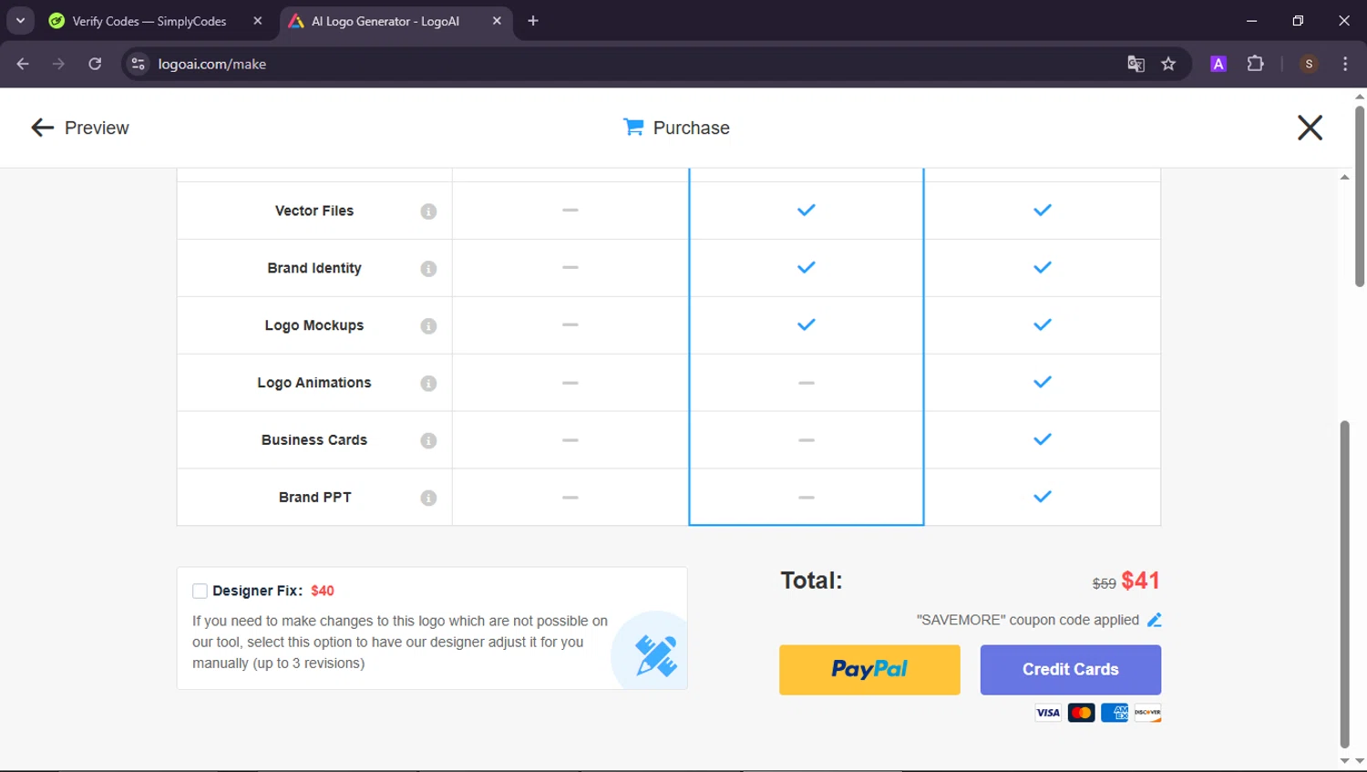
Task: Click the inner scrollbar down arrow
Action: pos(1344,760)
